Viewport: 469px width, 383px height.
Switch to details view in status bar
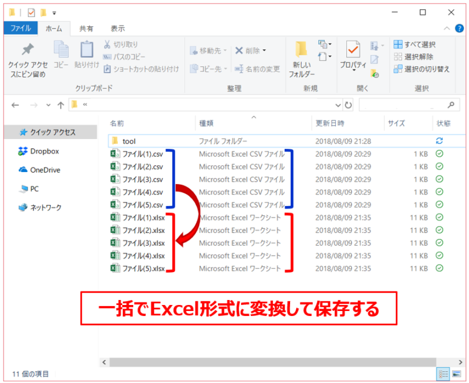tap(442, 374)
